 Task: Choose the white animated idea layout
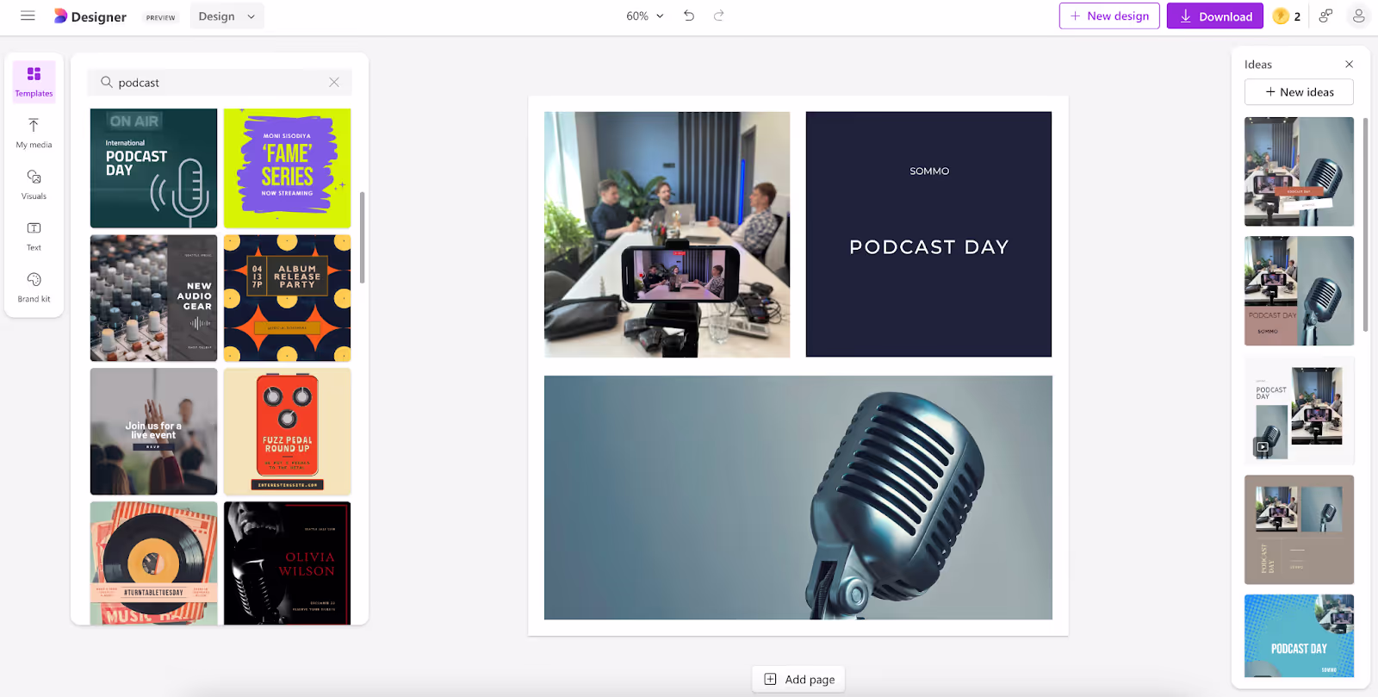(x=1299, y=410)
